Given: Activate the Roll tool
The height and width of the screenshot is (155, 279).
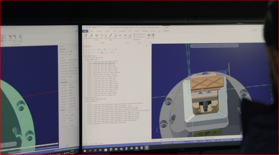Looking at the screenshot, I should pos(120,36).
